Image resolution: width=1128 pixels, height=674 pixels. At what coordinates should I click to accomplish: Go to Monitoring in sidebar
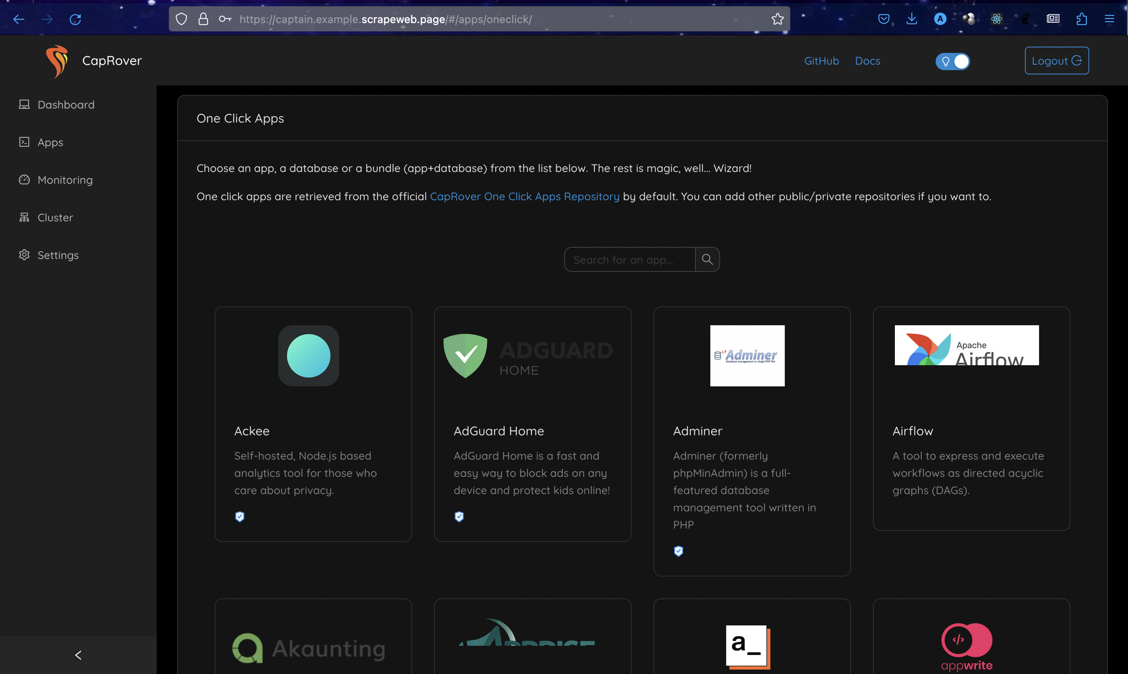pos(65,180)
